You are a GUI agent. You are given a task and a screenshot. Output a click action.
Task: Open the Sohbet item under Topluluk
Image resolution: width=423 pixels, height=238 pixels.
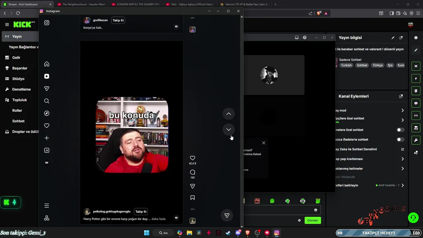(19, 121)
